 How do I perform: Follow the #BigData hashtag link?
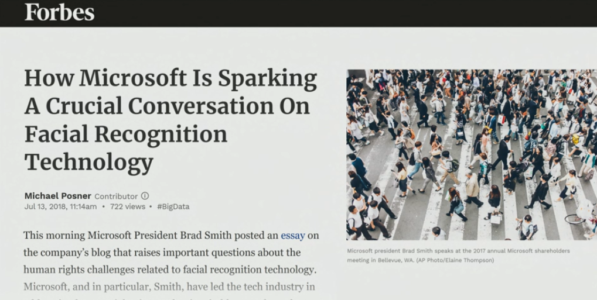pyautogui.click(x=173, y=206)
